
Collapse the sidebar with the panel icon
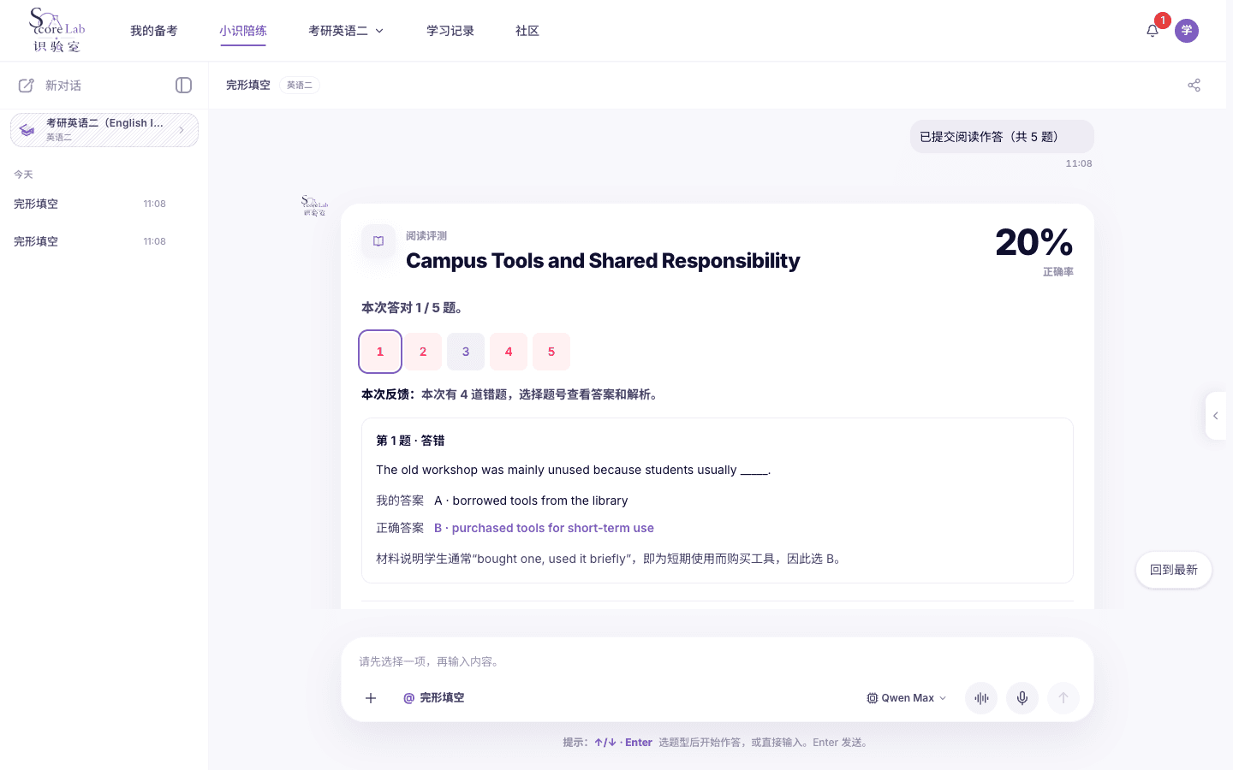(x=183, y=85)
